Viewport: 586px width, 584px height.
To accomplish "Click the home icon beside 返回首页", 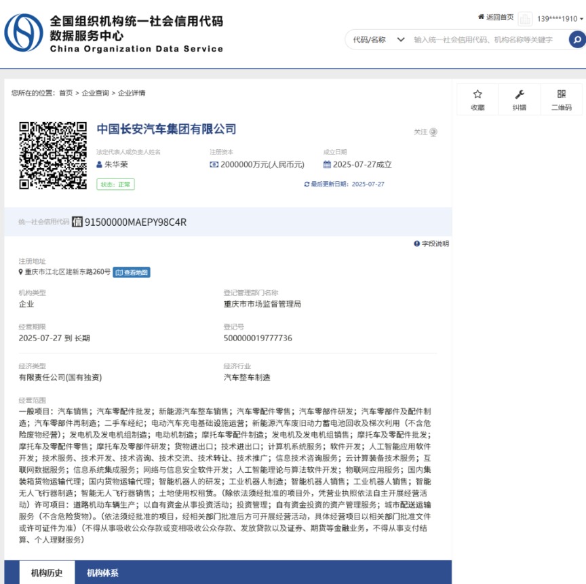I will [482, 17].
